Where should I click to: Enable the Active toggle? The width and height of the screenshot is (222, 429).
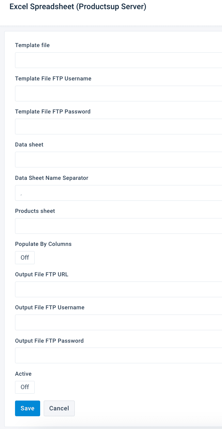25,387
